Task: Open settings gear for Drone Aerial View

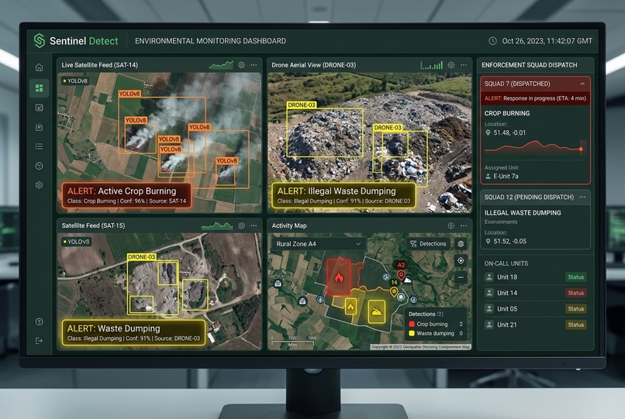Action: [x=451, y=65]
